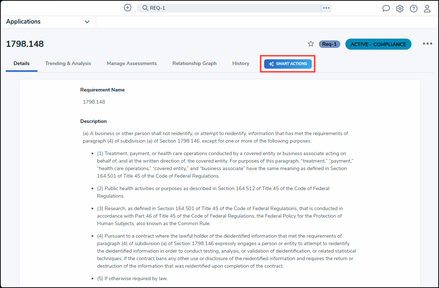Select the Details tab
439x288 pixels.
21,63
